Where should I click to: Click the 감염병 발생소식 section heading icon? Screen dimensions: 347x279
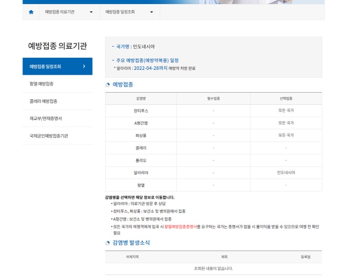pos(107,243)
